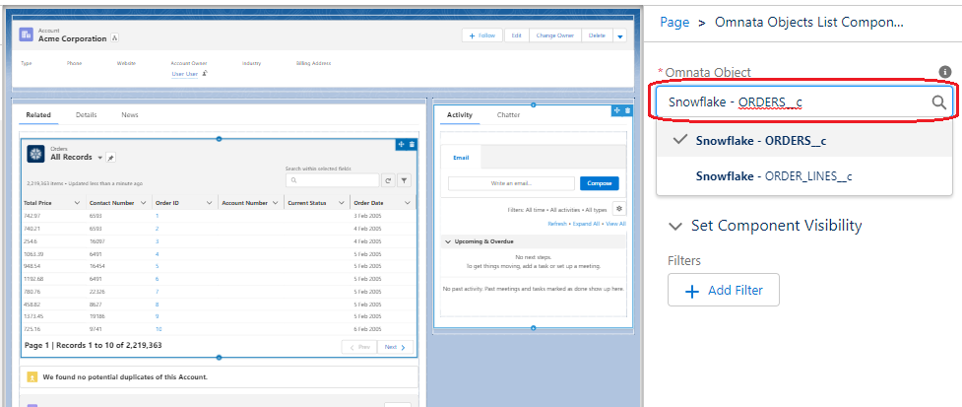Screen dimensions: 962x407
Task: Click the Contact Number cell 22326
Action: pyautogui.click(x=96, y=291)
